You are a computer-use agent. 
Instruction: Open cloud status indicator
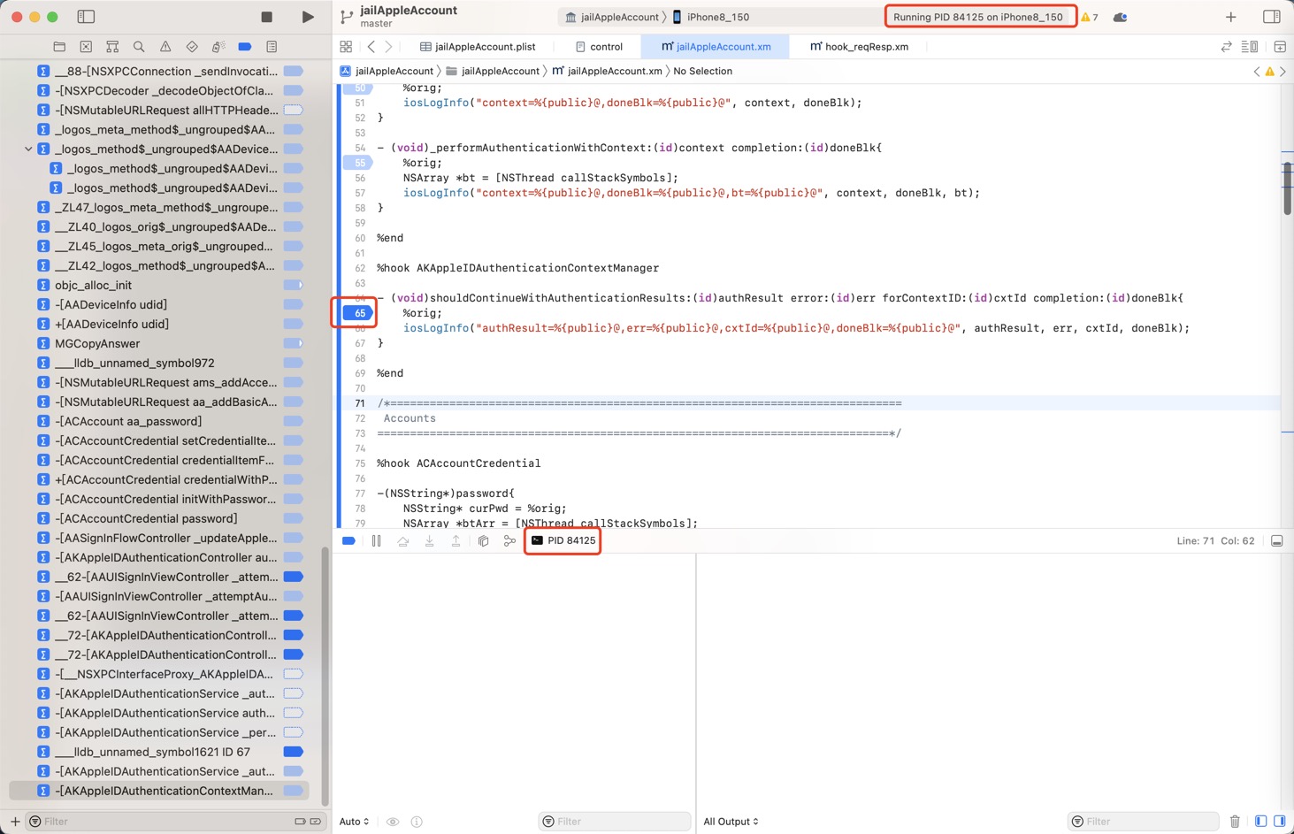pos(1120,17)
